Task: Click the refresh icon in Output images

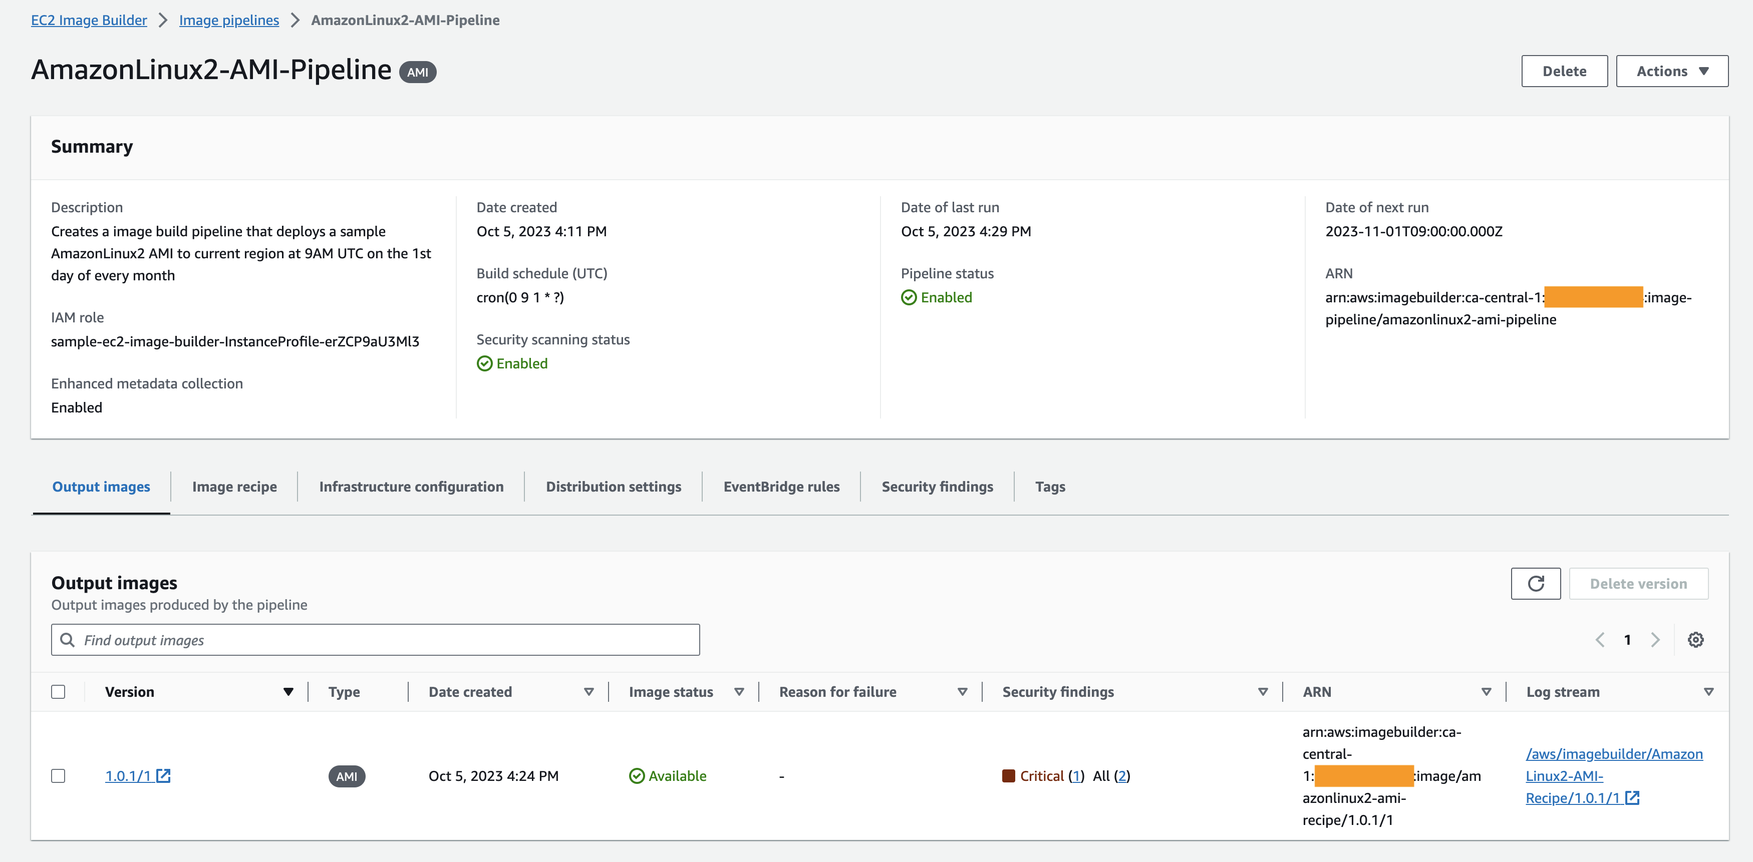Action: 1535,584
